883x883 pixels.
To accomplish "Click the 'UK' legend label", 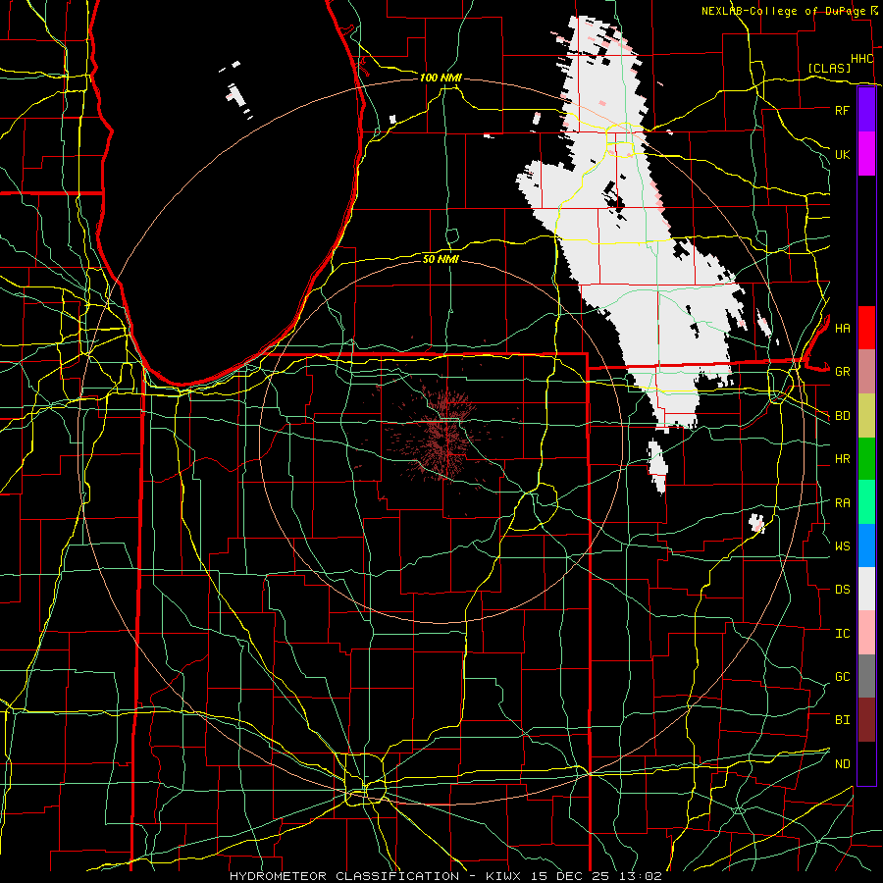I will click(843, 154).
